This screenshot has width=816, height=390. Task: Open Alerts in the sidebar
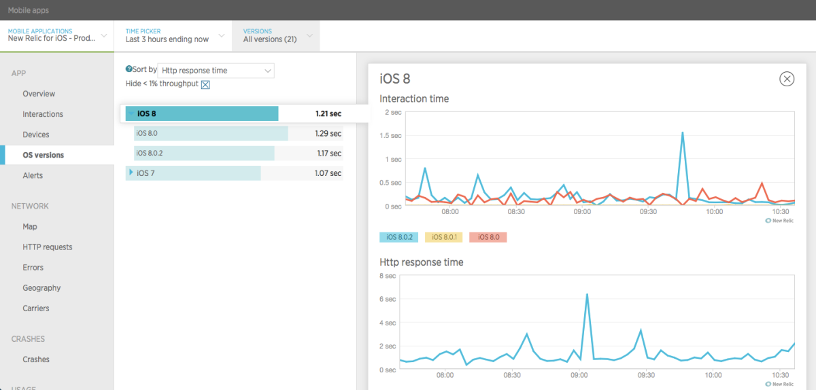tap(33, 175)
